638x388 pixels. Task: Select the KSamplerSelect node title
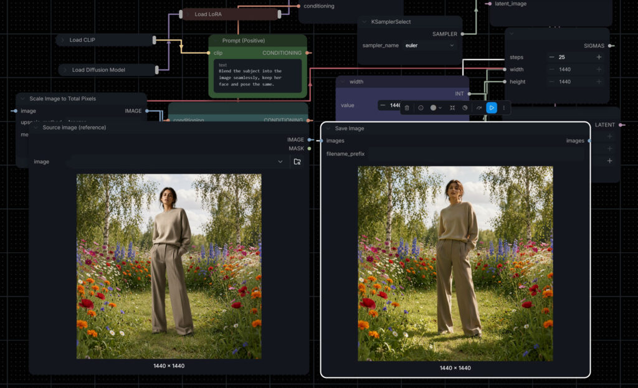(x=391, y=22)
